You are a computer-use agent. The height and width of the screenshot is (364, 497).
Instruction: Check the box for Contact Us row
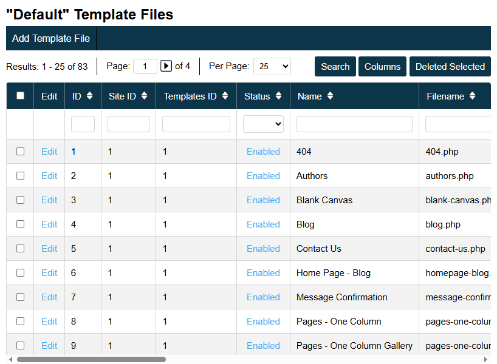(x=20, y=249)
